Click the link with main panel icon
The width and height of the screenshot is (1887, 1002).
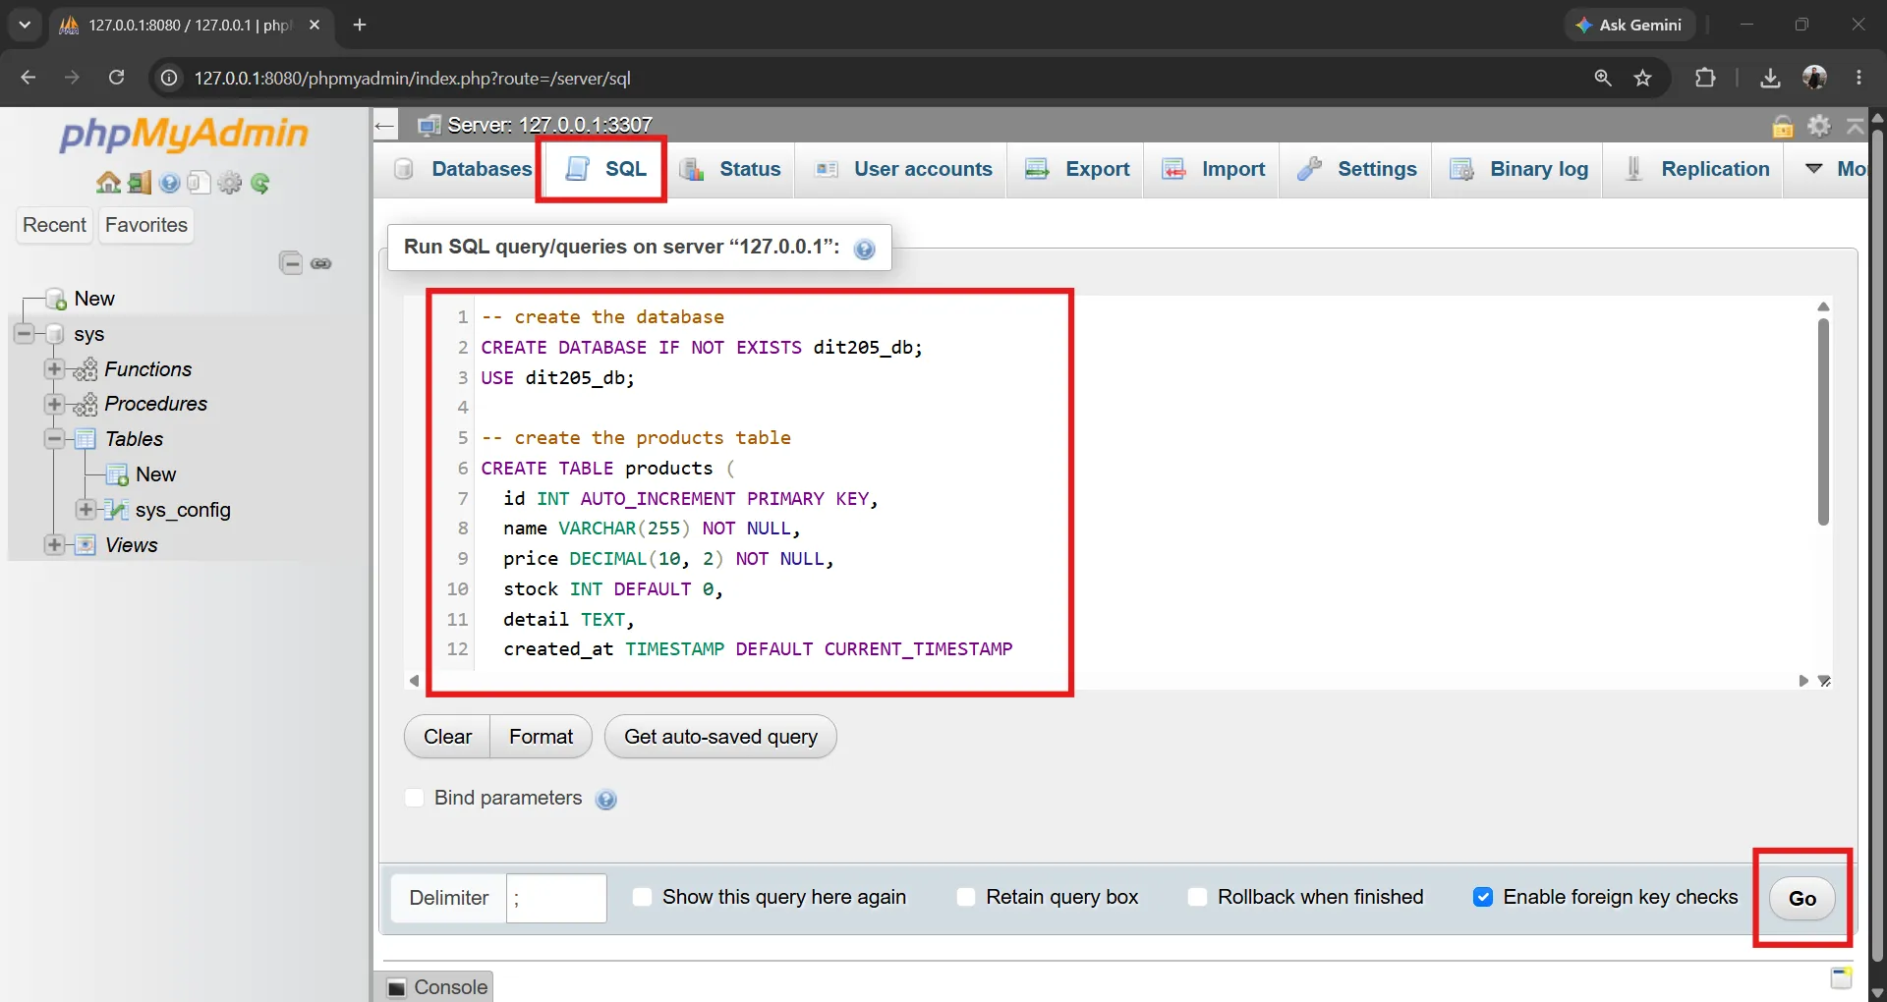pos(321,263)
